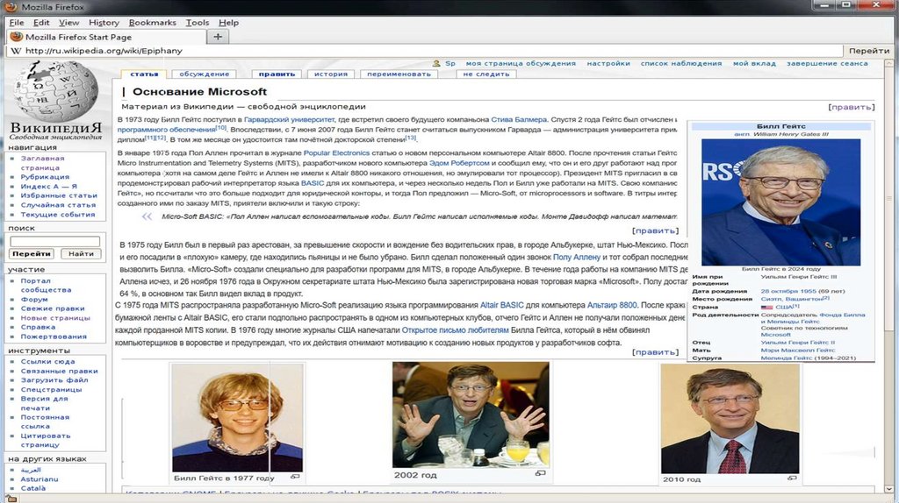Viewport: 899px width, 503px height.
Task: Switch to the обсуждение tab
Action: tap(204, 74)
